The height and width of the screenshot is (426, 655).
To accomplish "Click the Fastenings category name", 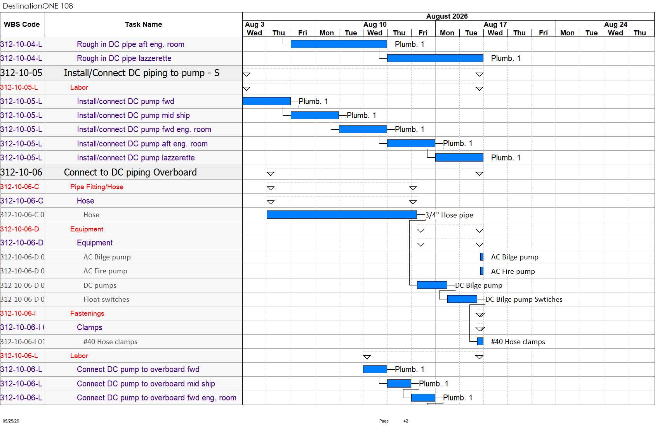I will point(87,313).
